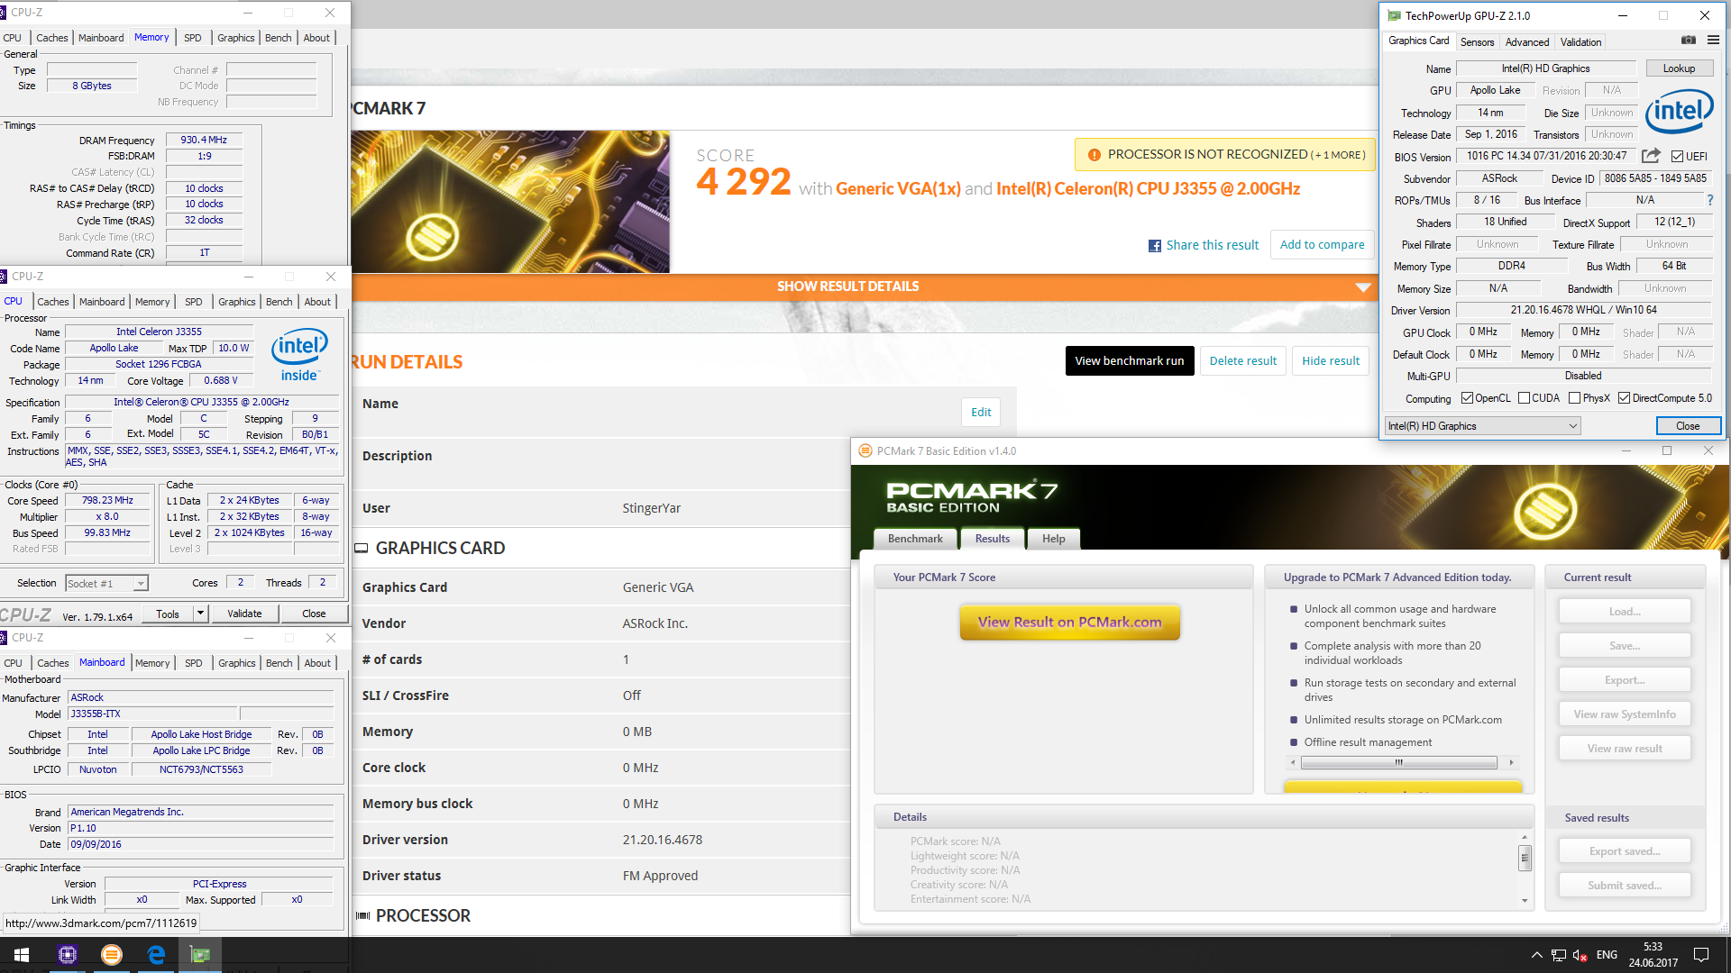Click the Intel Celeron J3355 link in score
This screenshot has height=973, width=1731.
1148,188
